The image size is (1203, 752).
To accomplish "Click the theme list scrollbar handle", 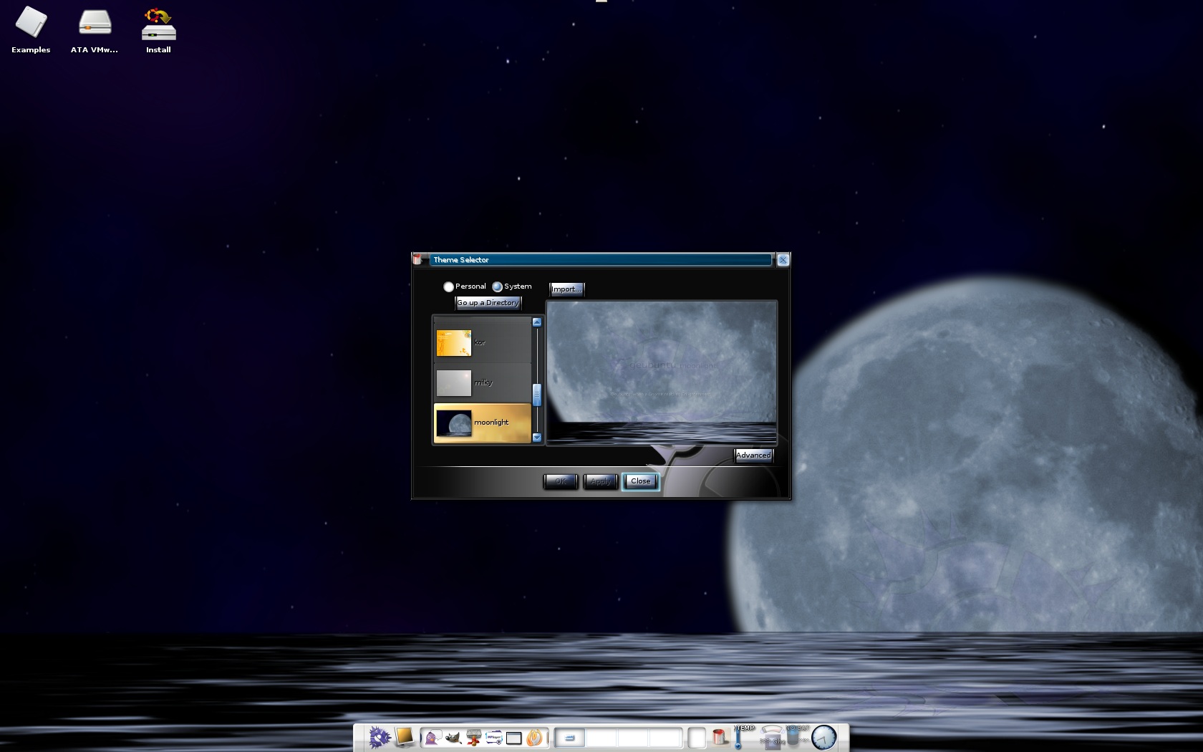I will pos(537,395).
